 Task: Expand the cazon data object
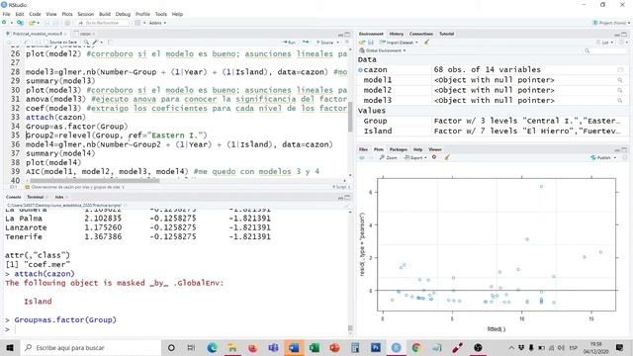(x=360, y=70)
